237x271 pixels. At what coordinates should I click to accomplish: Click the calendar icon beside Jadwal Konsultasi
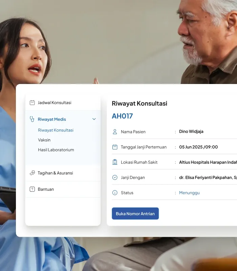[x=32, y=103]
